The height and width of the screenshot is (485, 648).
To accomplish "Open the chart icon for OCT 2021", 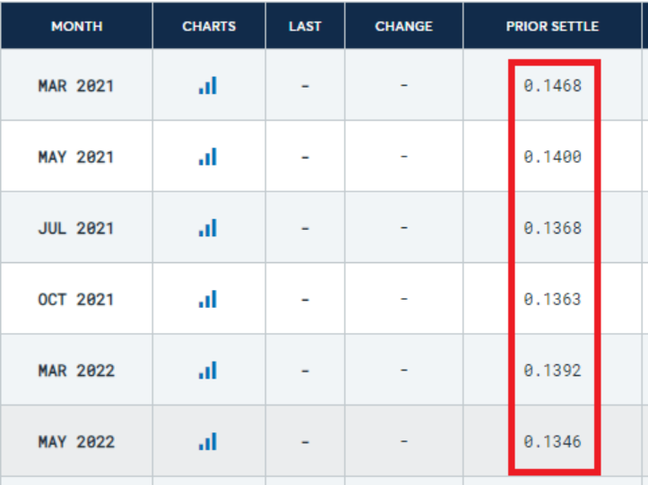I will (208, 299).
